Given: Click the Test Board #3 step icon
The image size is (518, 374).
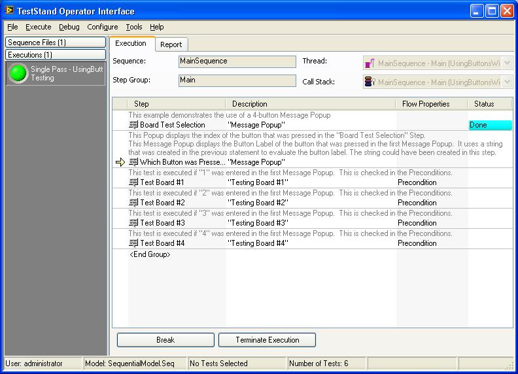Looking at the screenshot, I should point(133,223).
